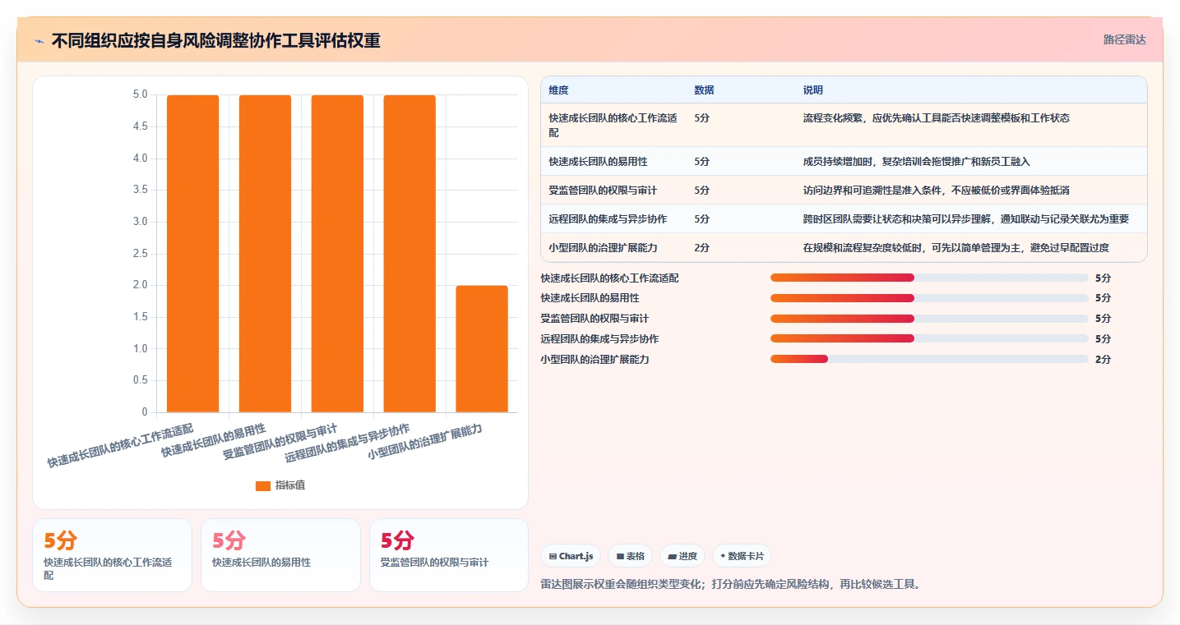Click the 数据 column header
The image size is (1180, 625).
pos(704,90)
